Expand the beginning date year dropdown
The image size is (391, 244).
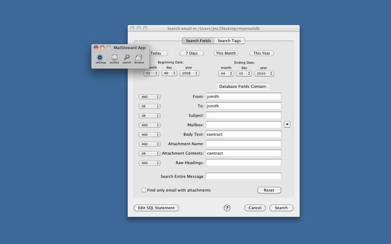(x=189, y=73)
